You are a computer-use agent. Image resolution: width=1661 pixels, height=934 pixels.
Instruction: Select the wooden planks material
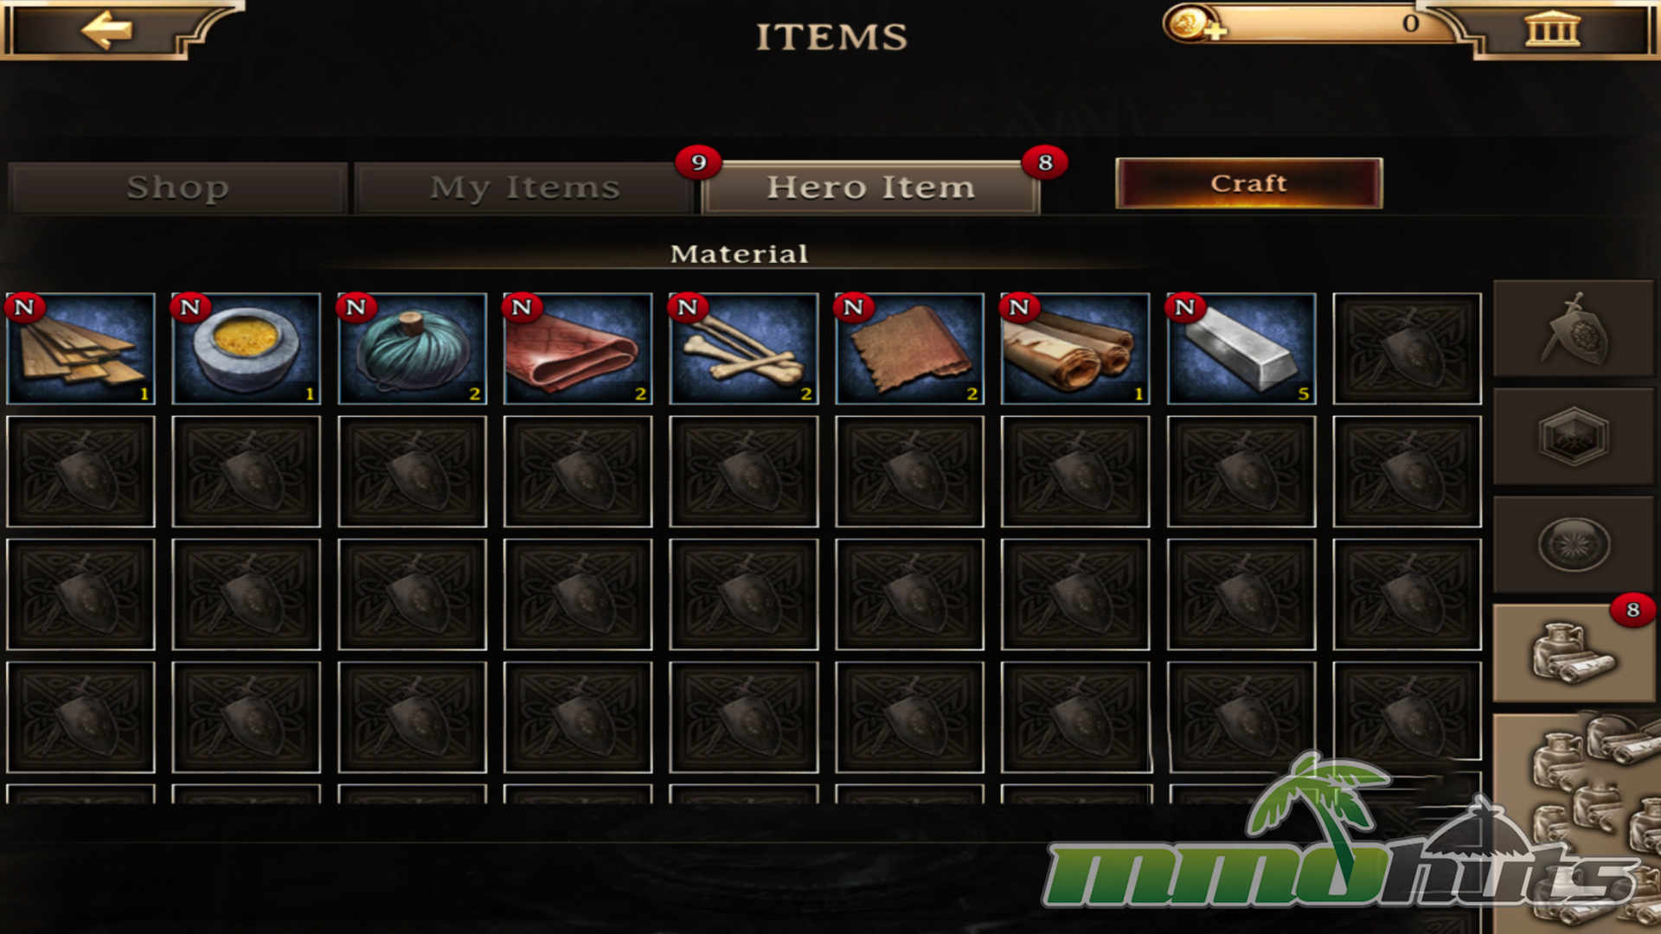click(80, 349)
